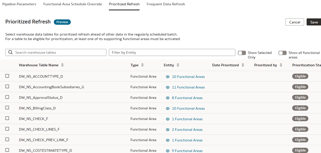
Task: Click DW_NS_AccountingBookSubsidiaries_G table name
Action: 52,87
